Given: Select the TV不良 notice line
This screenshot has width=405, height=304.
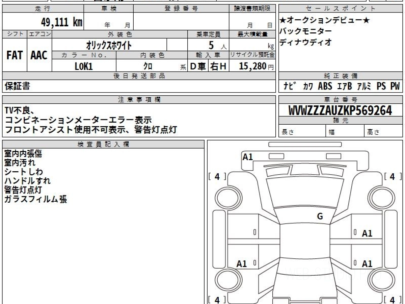Looking at the screenshot, I should (20, 110).
